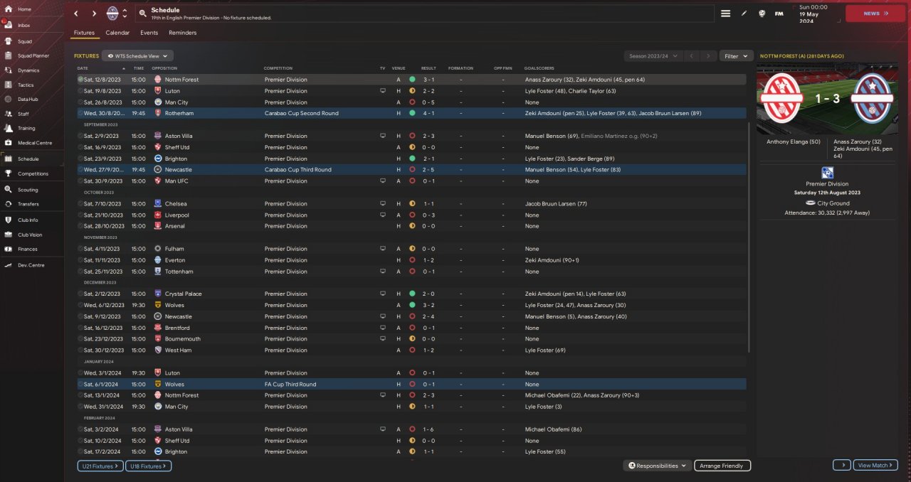The width and height of the screenshot is (911, 482).
Task: Open the Dev. Centre
Action: click(31, 265)
